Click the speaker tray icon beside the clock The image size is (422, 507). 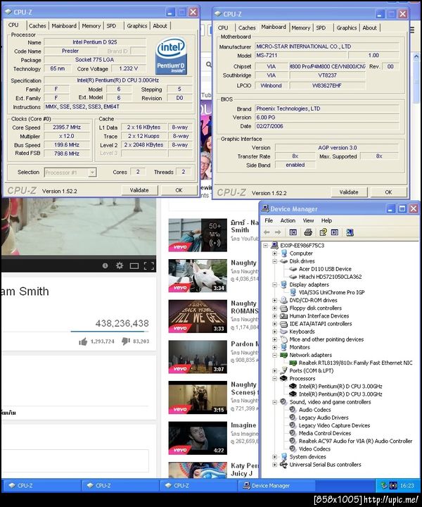pyautogui.click(x=393, y=485)
